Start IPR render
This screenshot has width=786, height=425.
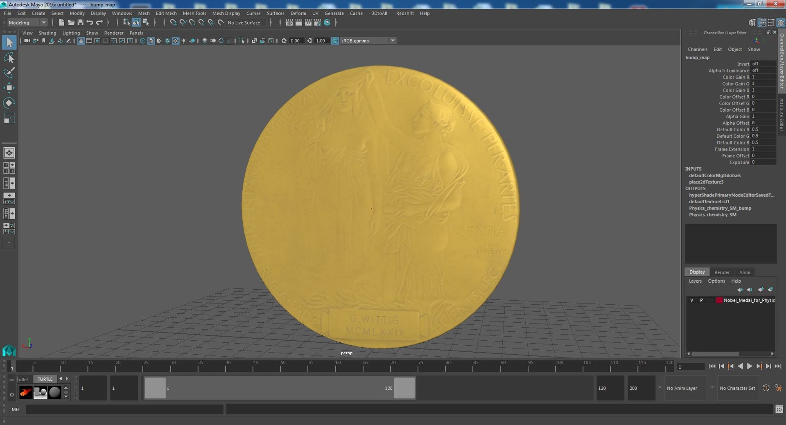click(x=308, y=22)
